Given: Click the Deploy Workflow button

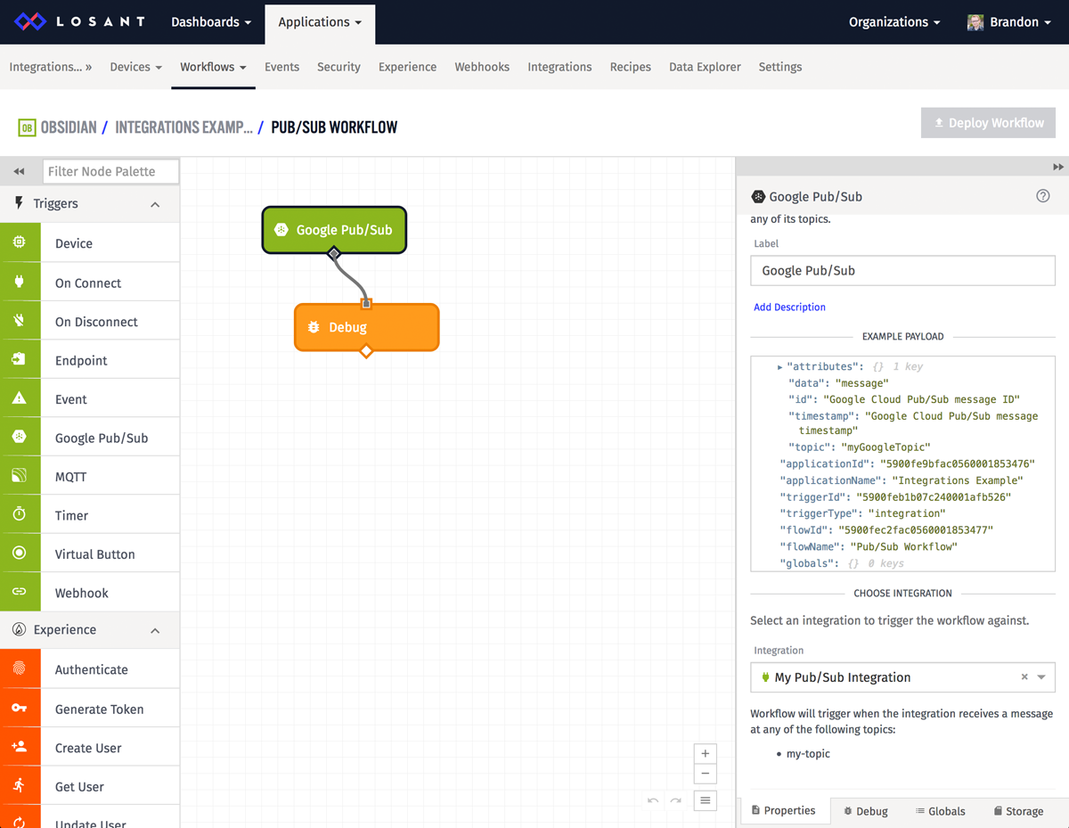Looking at the screenshot, I should [x=987, y=122].
